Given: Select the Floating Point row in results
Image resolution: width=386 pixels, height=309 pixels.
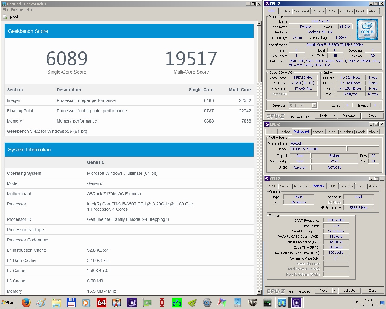Looking at the screenshot, I should click(129, 111).
